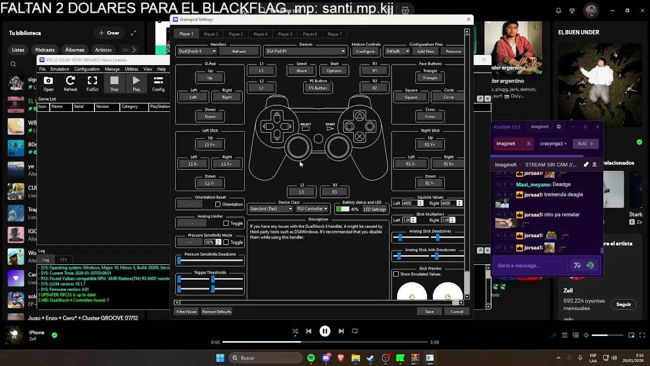Screen dimensions: 650x366
Task: Click Spotify notifications bell icon
Action: pos(559,11)
